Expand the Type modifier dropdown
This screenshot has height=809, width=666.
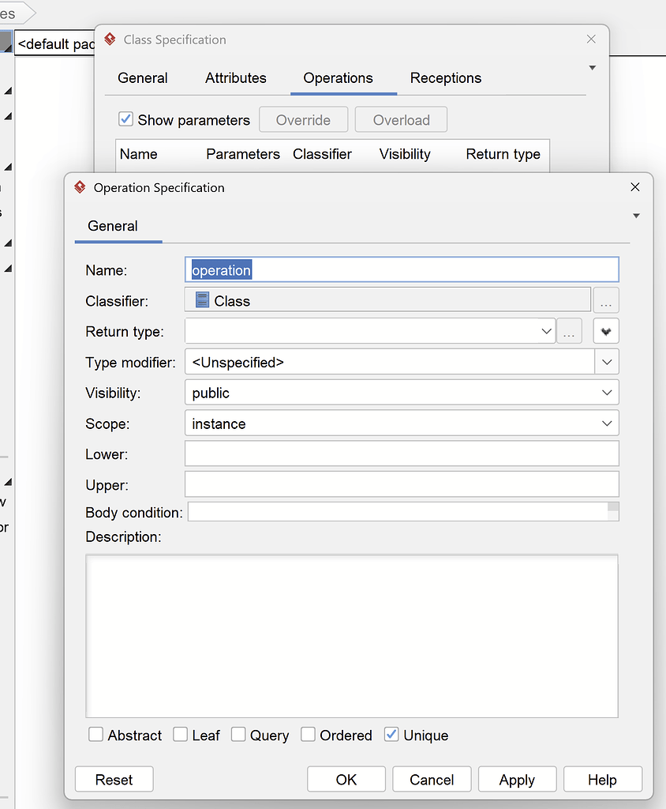[608, 362]
